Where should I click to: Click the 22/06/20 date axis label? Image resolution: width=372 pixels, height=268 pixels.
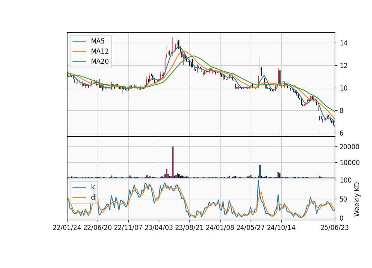[98, 228]
